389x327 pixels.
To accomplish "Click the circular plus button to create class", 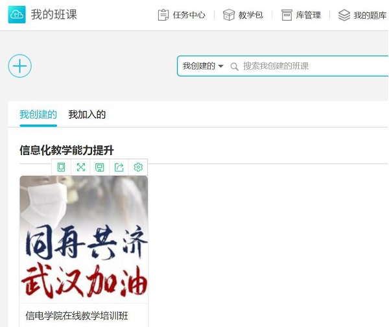I will point(20,66).
